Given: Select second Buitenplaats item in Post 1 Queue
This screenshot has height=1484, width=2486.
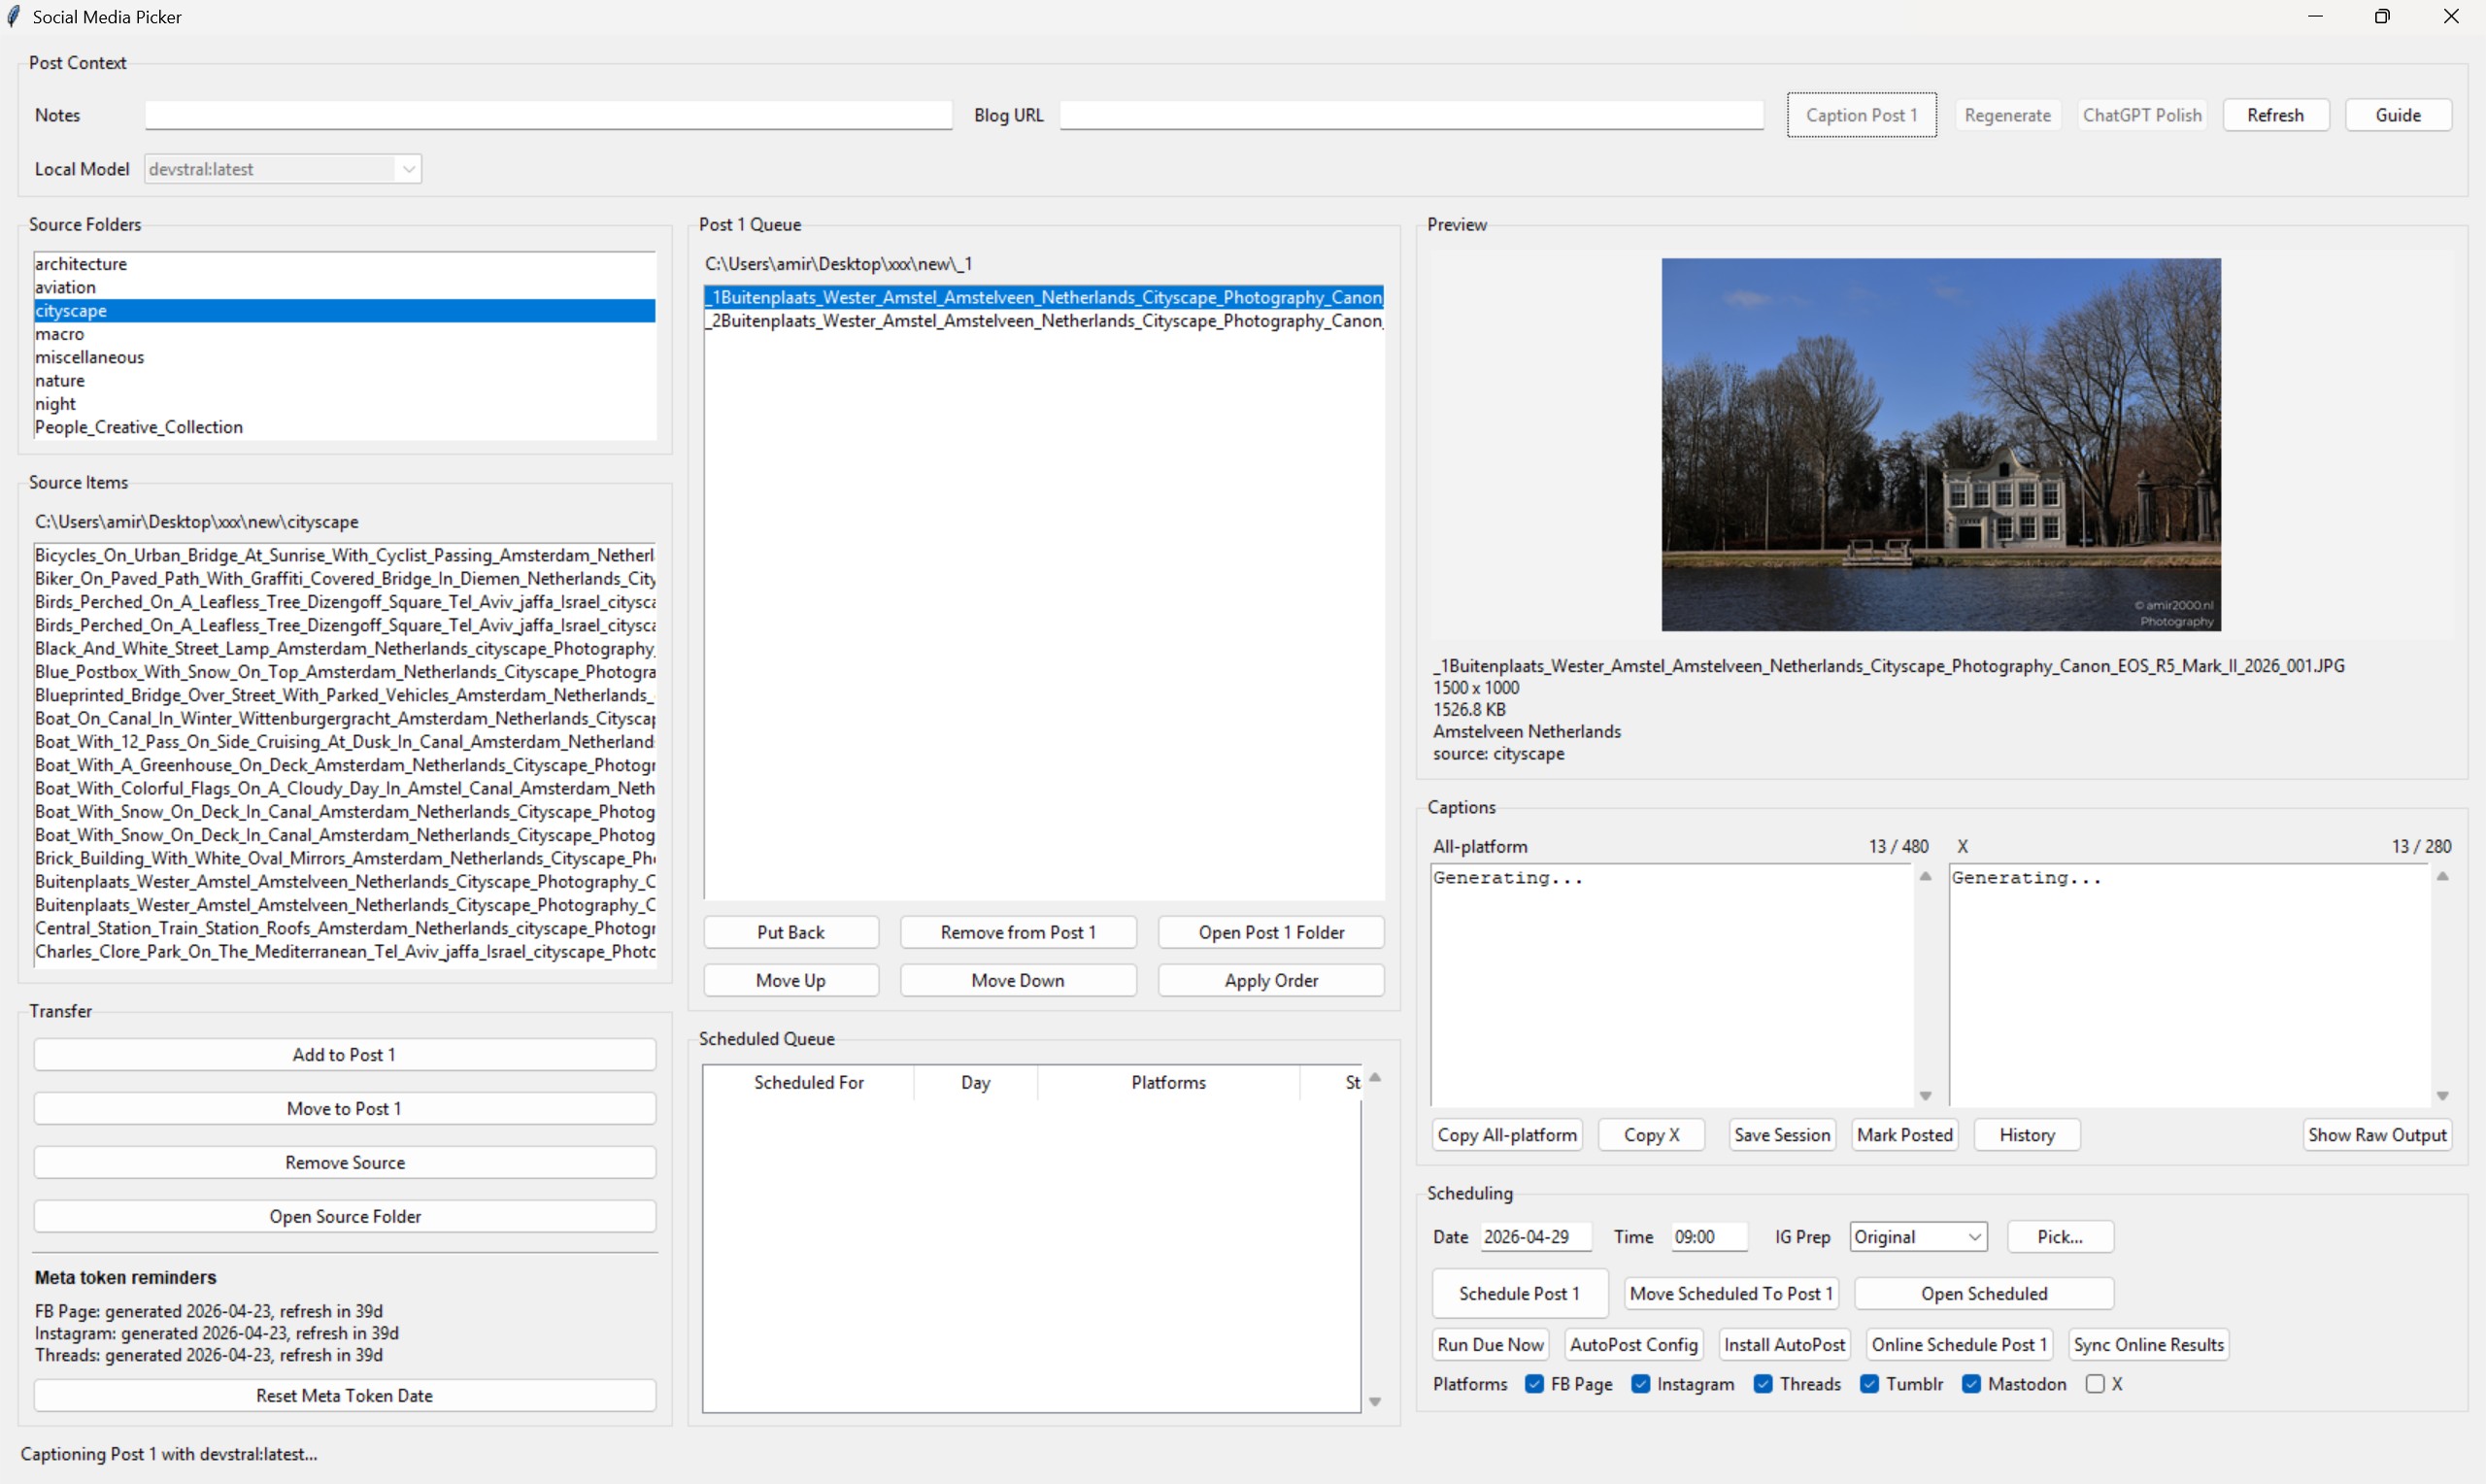Looking at the screenshot, I should tap(1044, 321).
